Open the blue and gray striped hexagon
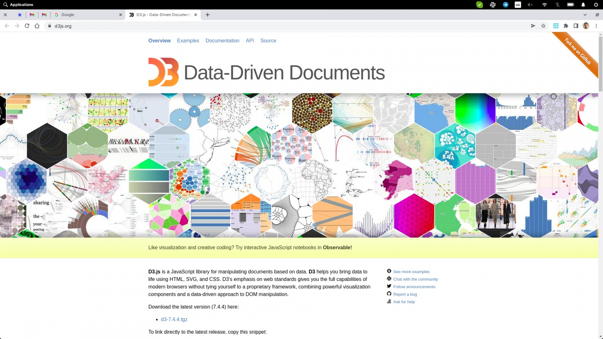This screenshot has width=603, height=339. [210, 215]
